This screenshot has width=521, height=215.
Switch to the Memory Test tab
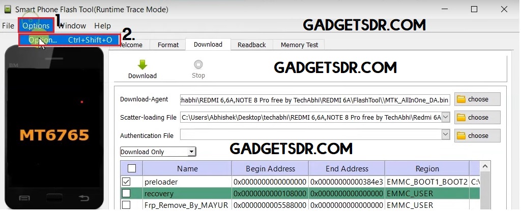pos(299,45)
